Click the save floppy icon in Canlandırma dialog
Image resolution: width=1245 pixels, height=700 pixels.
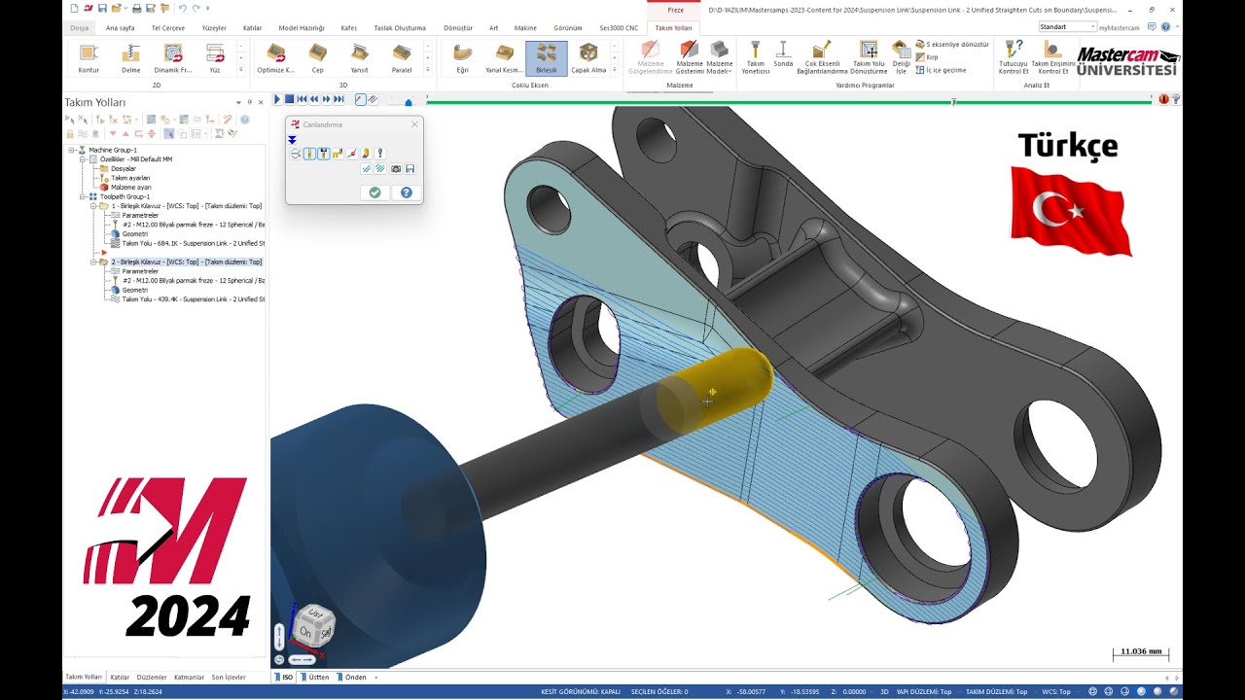click(409, 169)
